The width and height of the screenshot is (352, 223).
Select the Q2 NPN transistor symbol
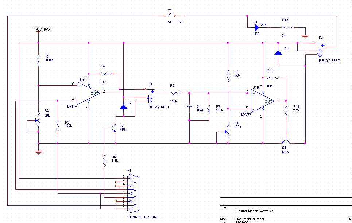point(113,129)
